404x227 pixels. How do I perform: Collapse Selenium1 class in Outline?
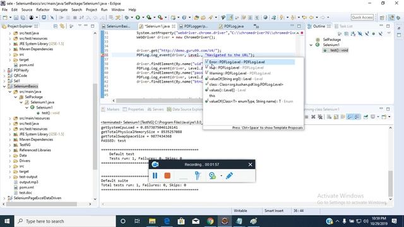click(x=311, y=45)
